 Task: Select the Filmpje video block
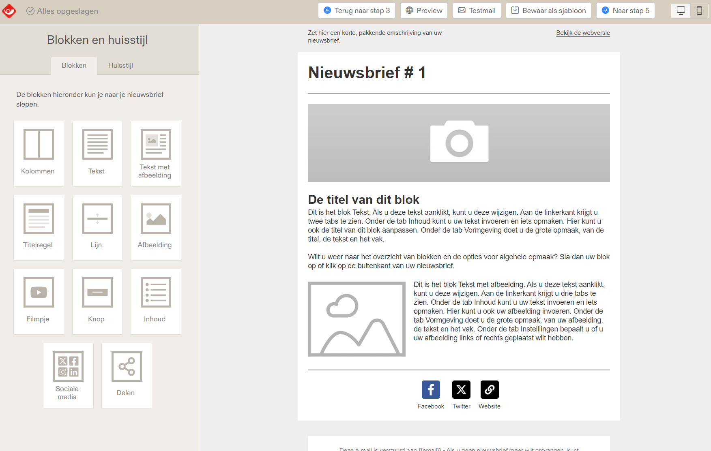coord(39,301)
